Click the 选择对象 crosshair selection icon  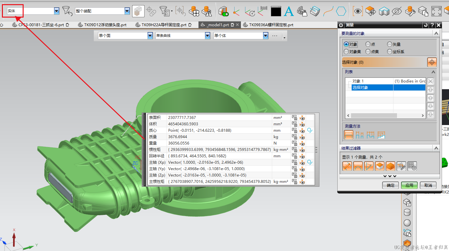coord(432,62)
